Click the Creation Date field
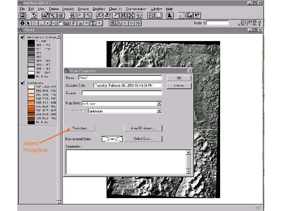Image resolution: width=281 pixels, height=211 pixels. [128, 86]
